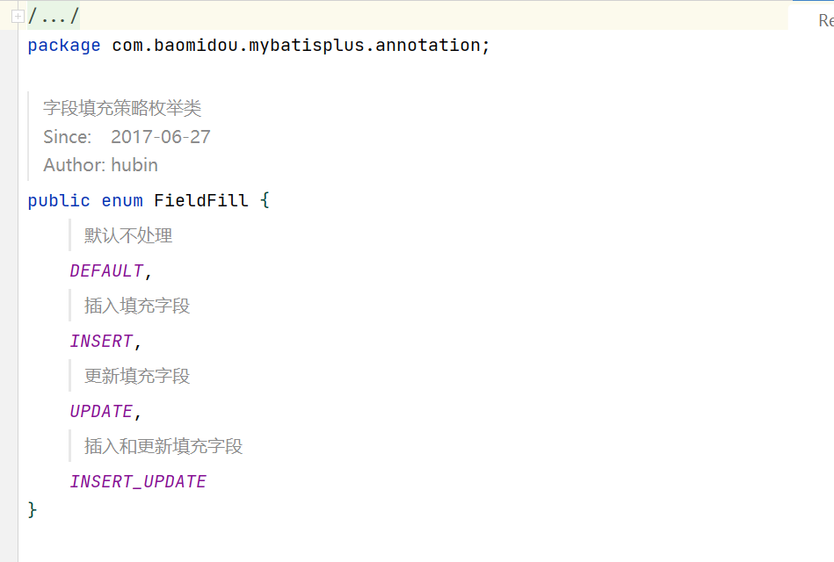Expand the folded comment with plus icon

tap(18, 17)
